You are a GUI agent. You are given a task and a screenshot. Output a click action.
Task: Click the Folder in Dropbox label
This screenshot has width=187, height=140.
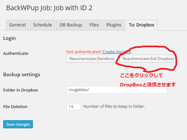click(x=21, y=90)
